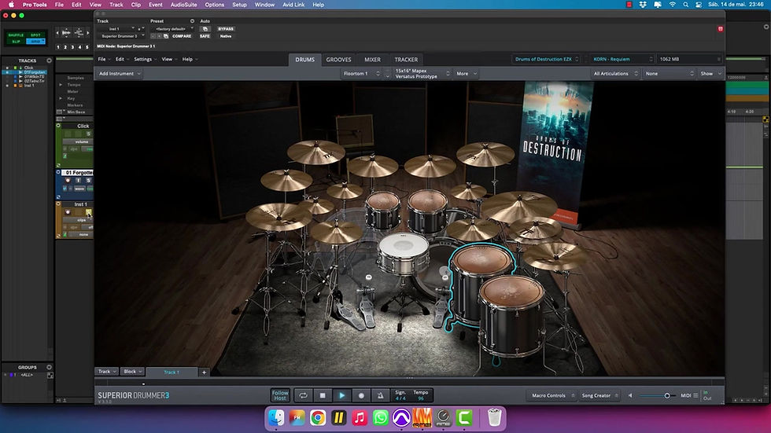
Task: Click the BYPASS button in plugin header
Action: [226, 29]
